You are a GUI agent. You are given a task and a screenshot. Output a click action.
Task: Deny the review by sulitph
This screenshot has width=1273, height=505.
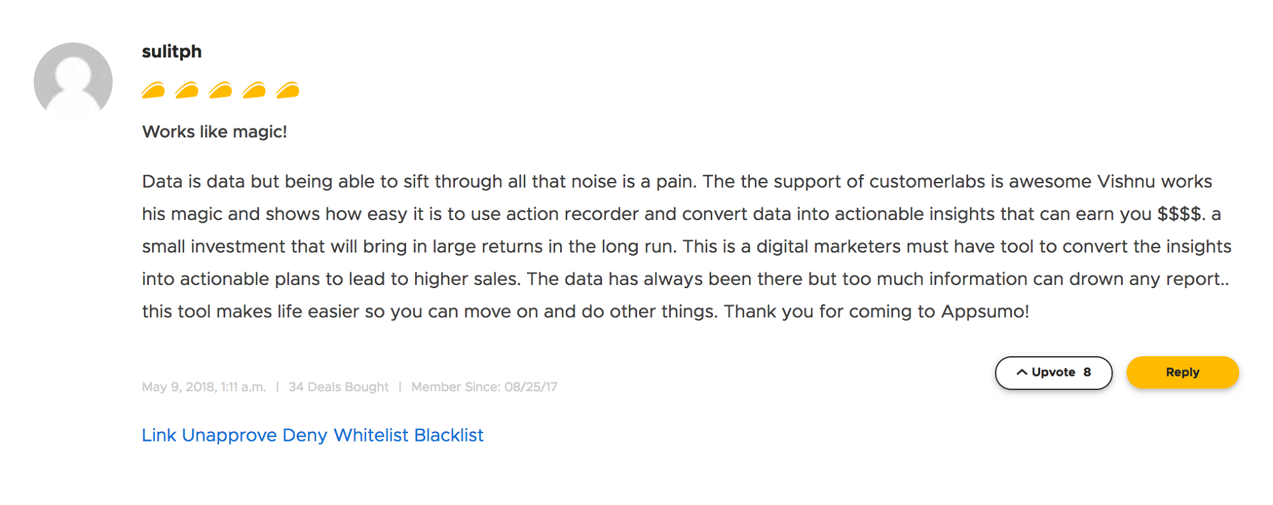tap(304, 435)
